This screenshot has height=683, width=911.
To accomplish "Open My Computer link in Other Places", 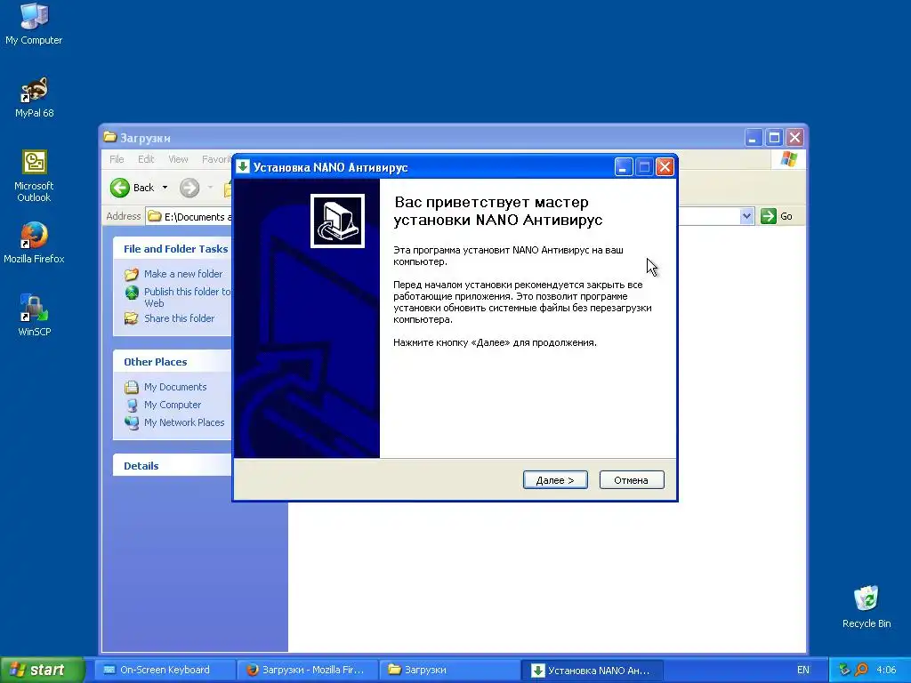I will (x=173, y=405).
